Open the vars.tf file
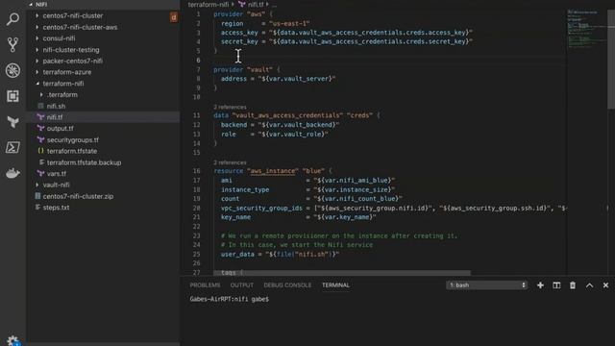615x346 pixels. click(x=57, y=173)
